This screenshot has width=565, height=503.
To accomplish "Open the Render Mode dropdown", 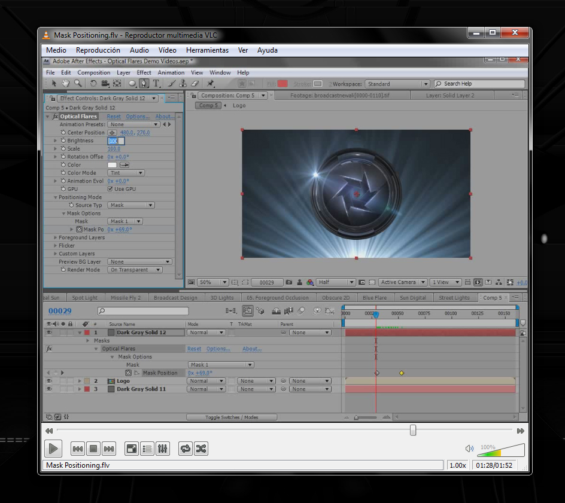I will [x=135, y=270].
